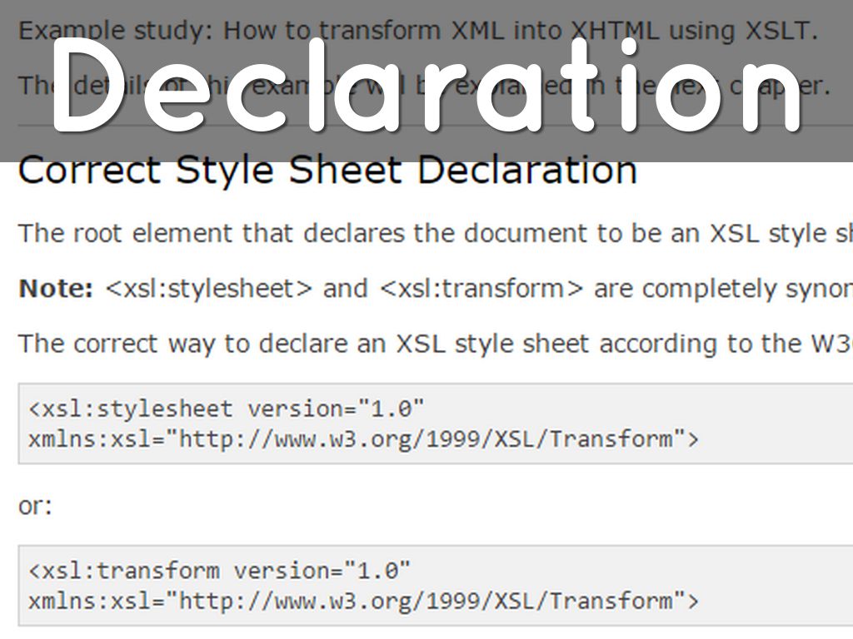The image size is (853, 639).
Task: Click the "<xsl:stylesheet" tag in the first code box
Action: pos(131,409)
